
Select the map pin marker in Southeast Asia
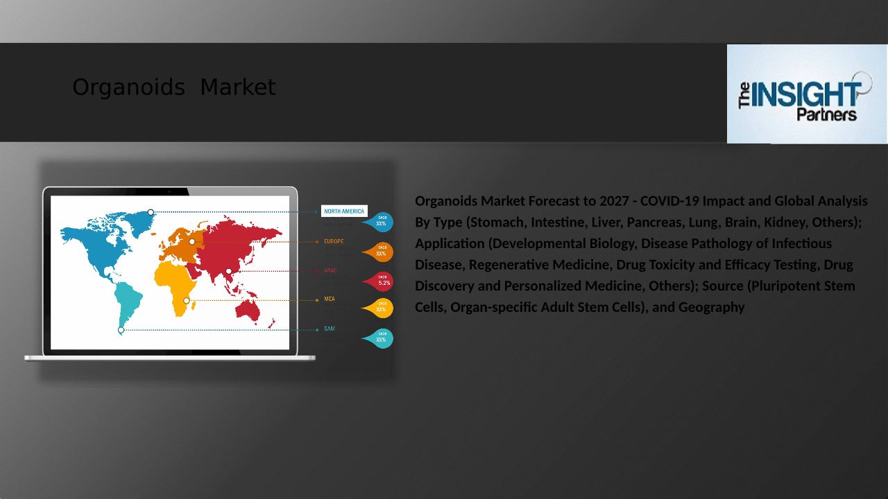coord(229,271)
